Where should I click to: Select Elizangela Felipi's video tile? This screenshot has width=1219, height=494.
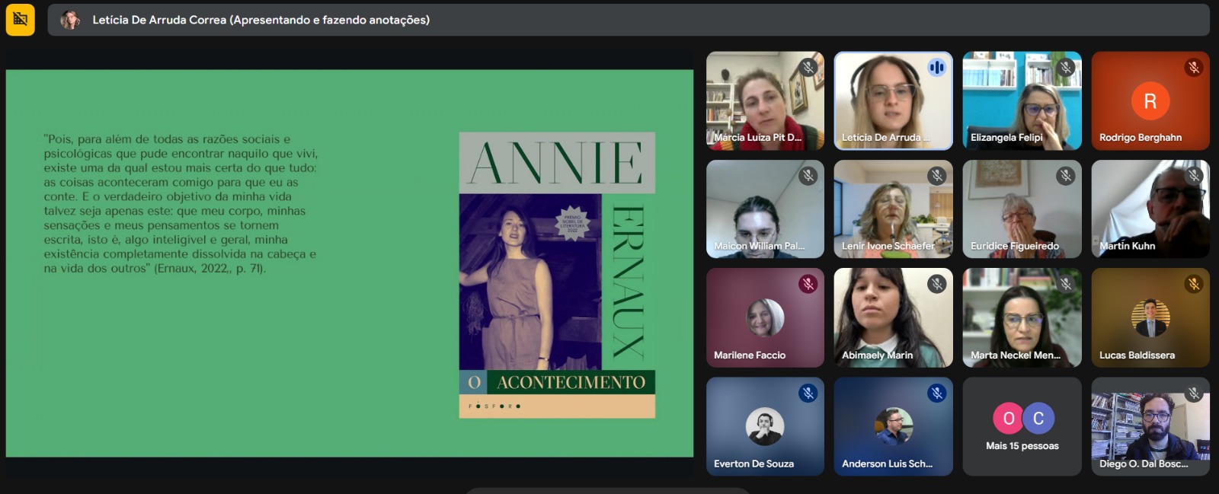(1022, 100)
